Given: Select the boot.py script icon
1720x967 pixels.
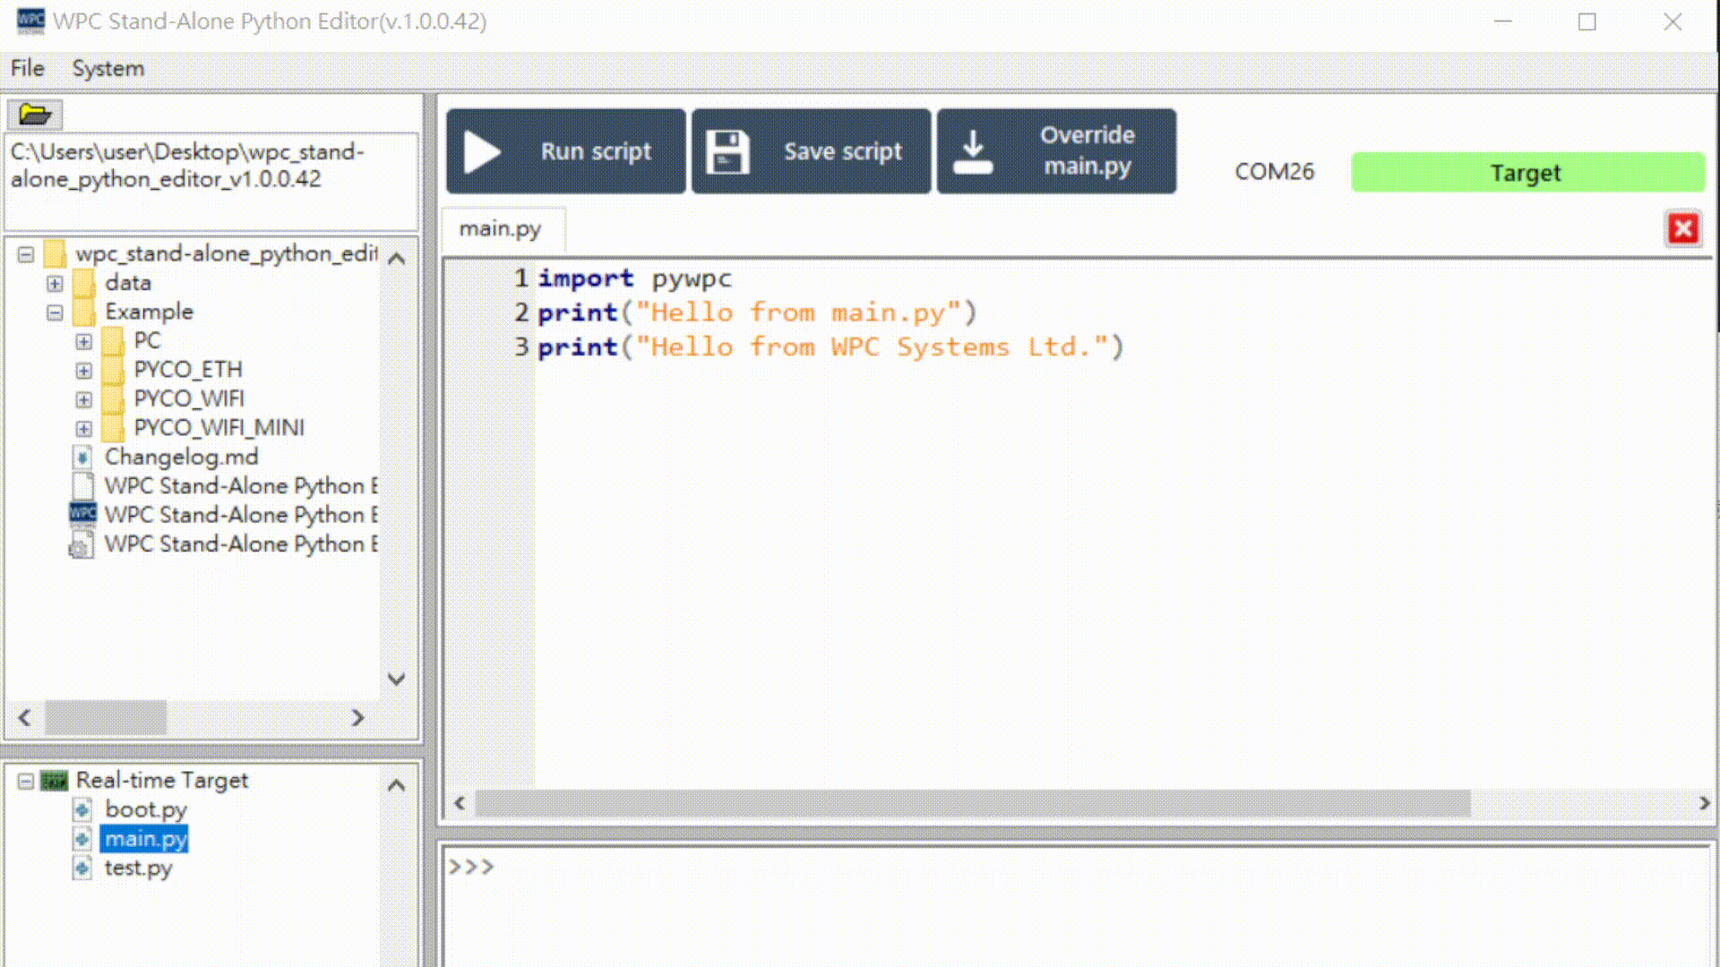Looking at the screenshot, I should coord(83,809).
